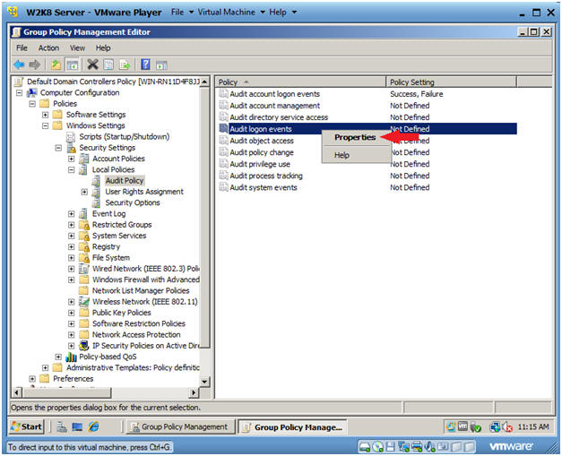
Task: Collapse the Local Policies node
Action: pyautogui.click(x=72, y=170)
